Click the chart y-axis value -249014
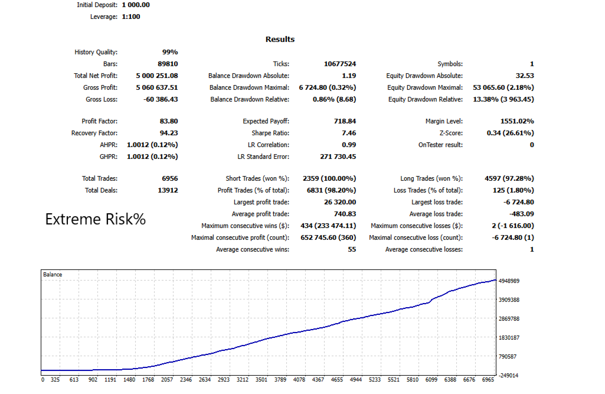Screen dimensions: 605x394 (509, 376)
